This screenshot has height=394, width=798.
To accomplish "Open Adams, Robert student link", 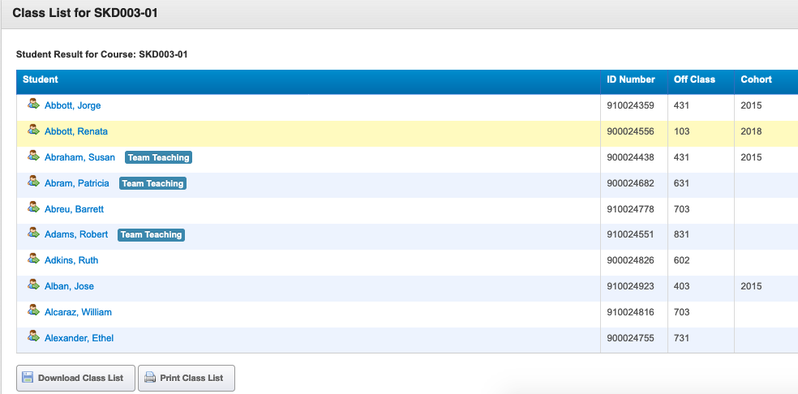I will click(x=76, y=234).
